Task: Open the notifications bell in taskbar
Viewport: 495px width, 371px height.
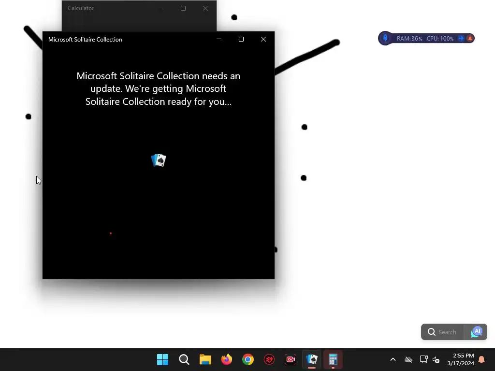Action: 482,359
